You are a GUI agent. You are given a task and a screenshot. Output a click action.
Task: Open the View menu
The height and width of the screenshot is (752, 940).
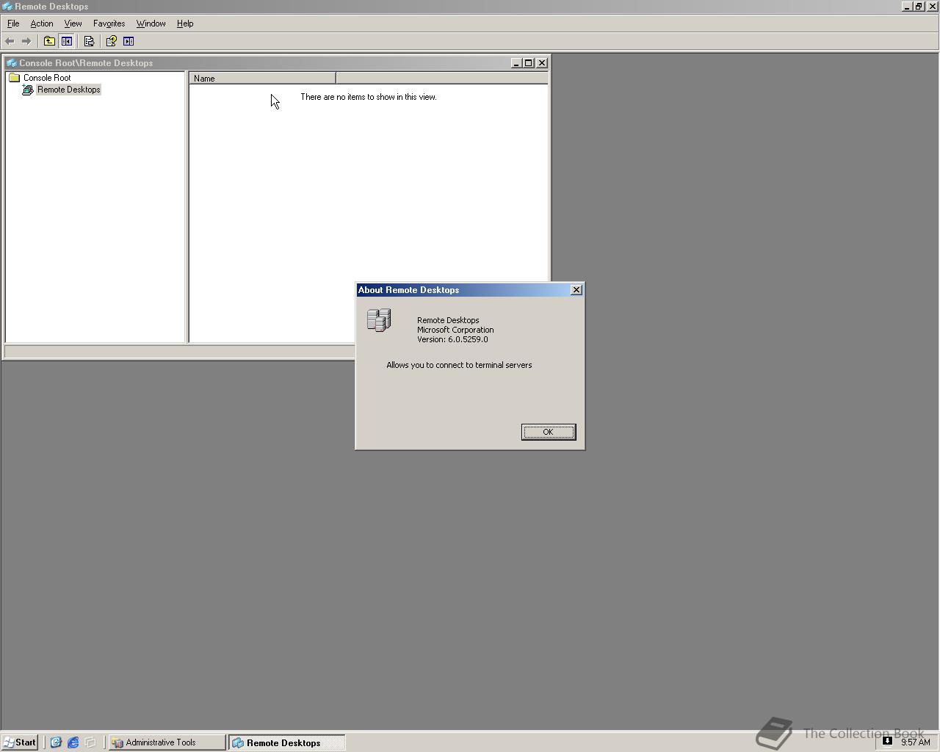[x=73, y=23]
